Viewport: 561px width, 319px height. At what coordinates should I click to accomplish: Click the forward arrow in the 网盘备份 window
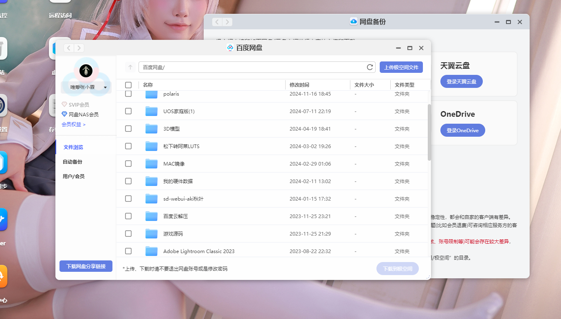(227, 22)
